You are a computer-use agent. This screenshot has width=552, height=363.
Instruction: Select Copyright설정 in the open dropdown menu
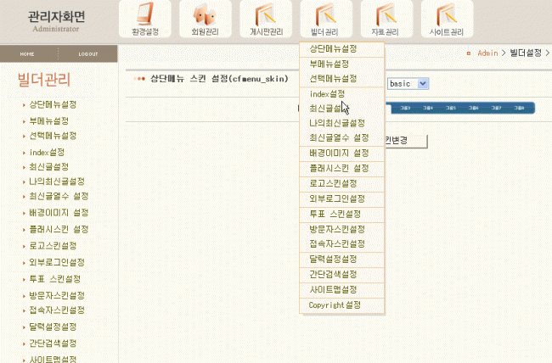[x=335, y=304]
